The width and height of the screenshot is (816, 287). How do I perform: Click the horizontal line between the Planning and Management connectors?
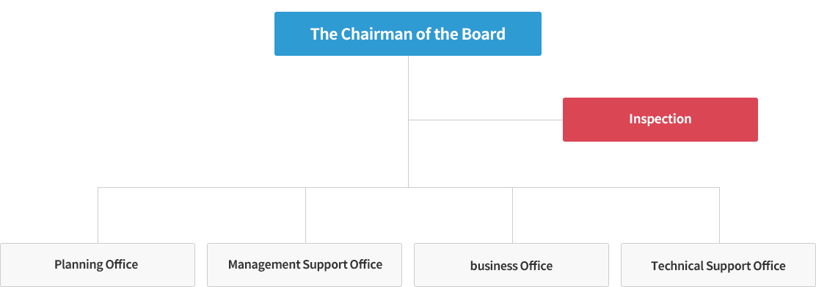pos(201,187)
